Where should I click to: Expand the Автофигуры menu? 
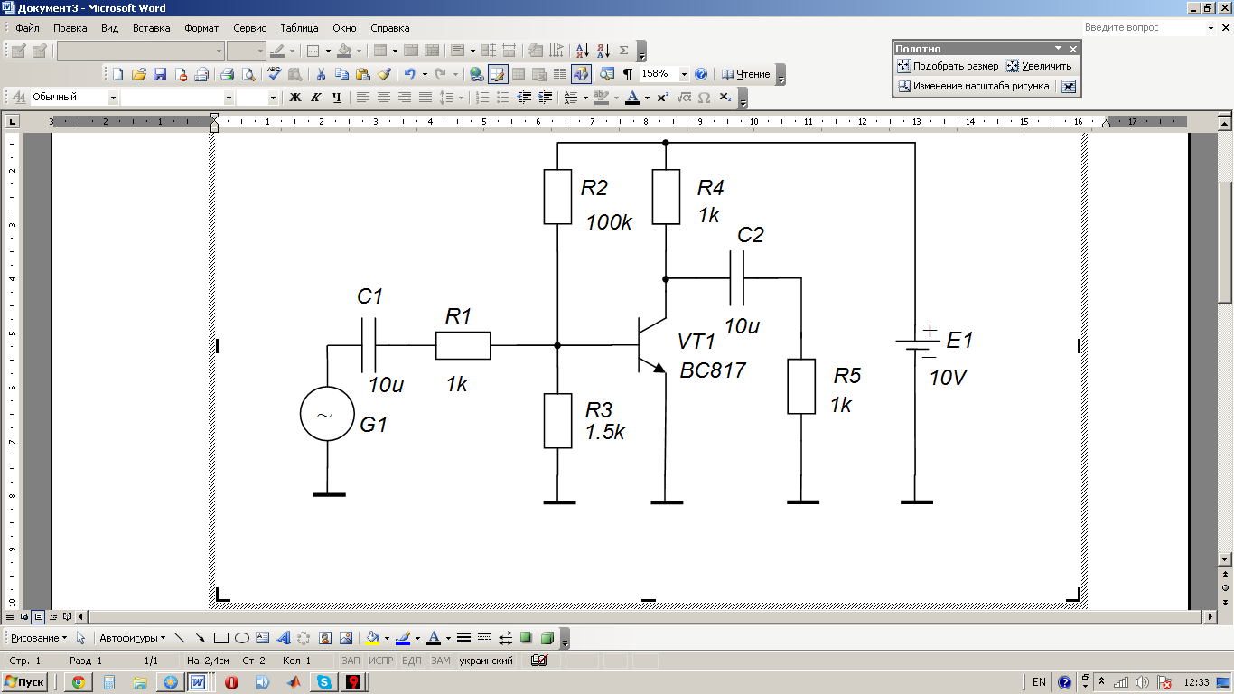click(x=132, y=638)
